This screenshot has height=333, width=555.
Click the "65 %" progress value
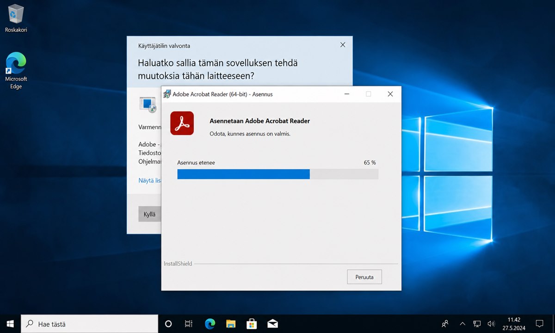[370, 163]
